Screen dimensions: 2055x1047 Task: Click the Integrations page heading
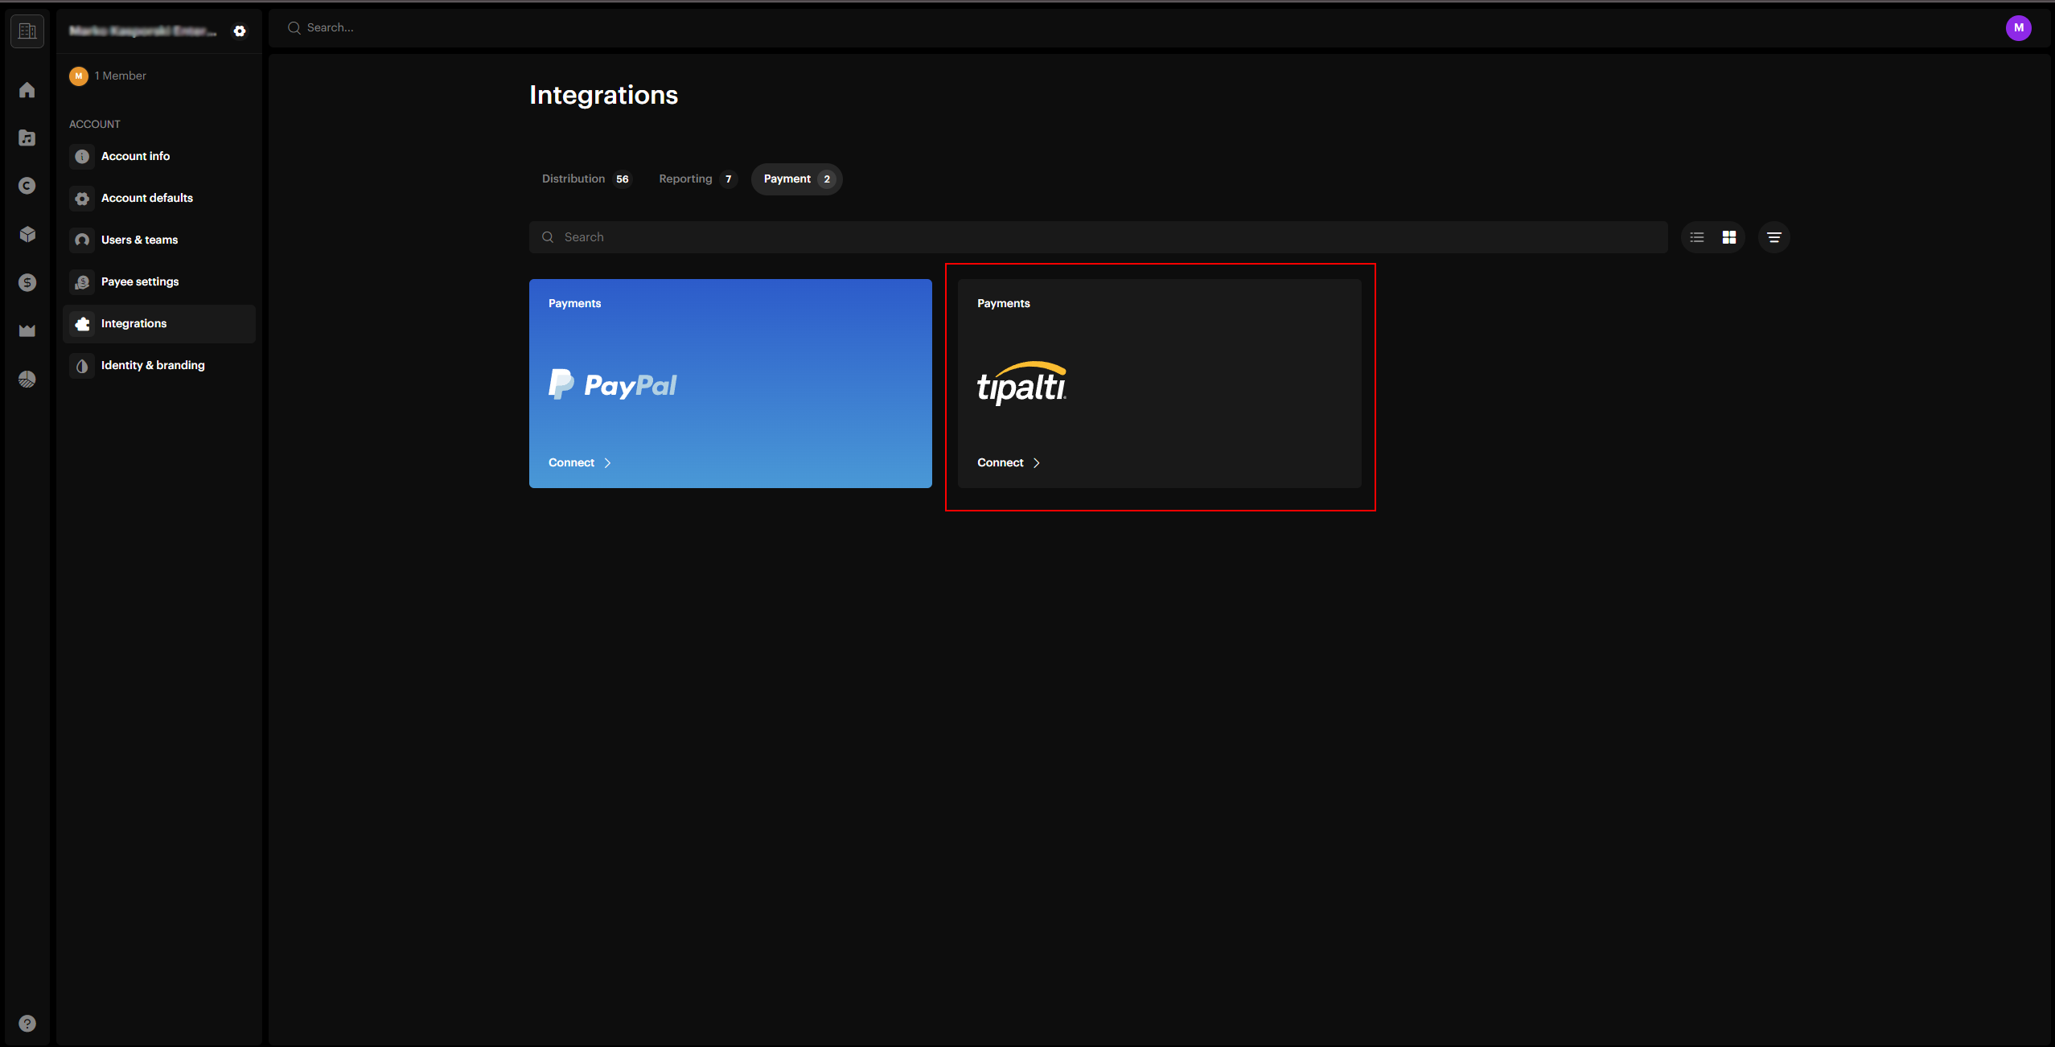[603, 95]
